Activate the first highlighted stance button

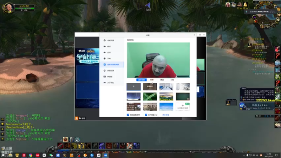(x=65, y=139)
